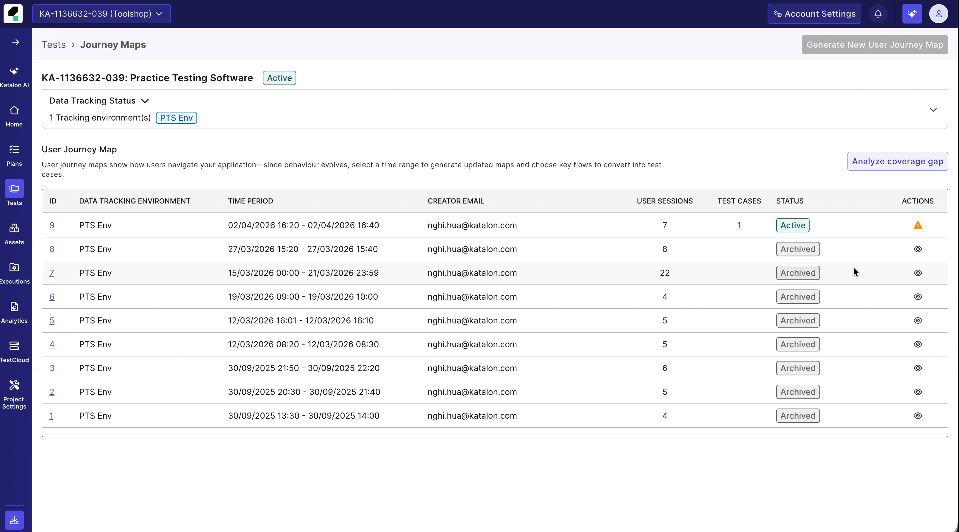This screenshot has height=532, width=959.
Task: View journey map 8 with its eye icon
Action: coord(918,249)
